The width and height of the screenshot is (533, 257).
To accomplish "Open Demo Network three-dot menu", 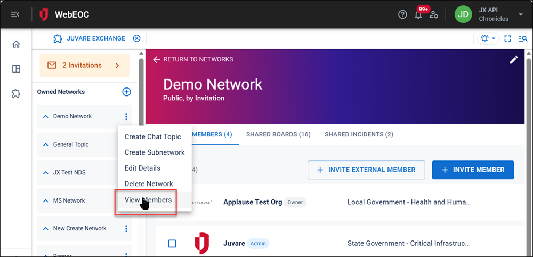I will (x=126, y=117).
